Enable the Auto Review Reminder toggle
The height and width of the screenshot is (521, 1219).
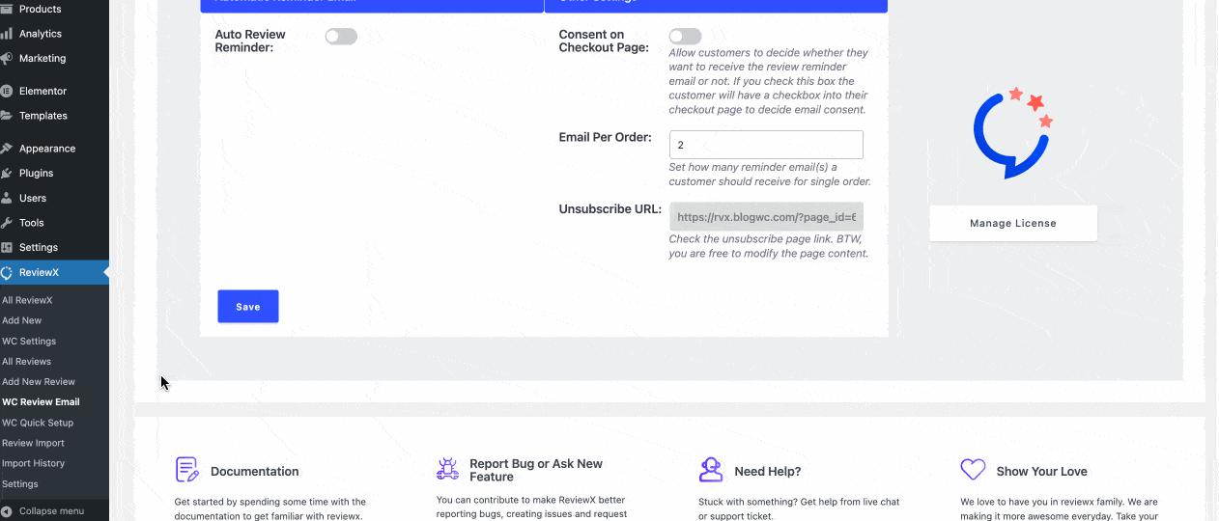point(341,37)
